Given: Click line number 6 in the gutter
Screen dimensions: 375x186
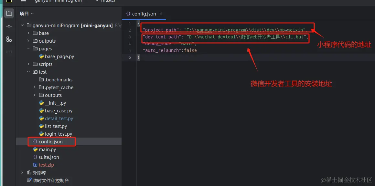Looking at the screenshot, I should tap(130, 57).
